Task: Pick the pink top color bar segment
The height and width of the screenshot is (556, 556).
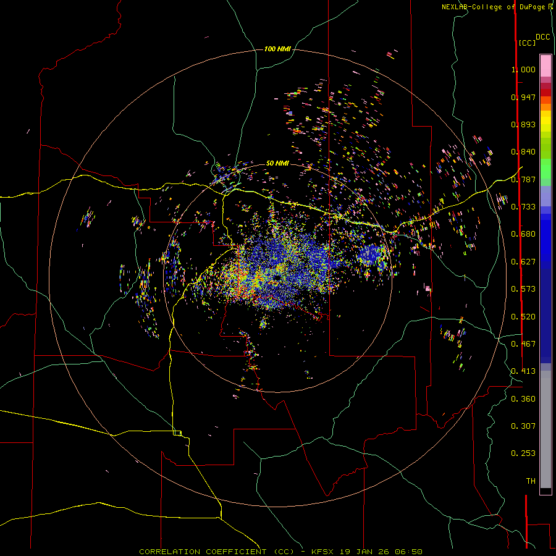Action: pos(545,66)
